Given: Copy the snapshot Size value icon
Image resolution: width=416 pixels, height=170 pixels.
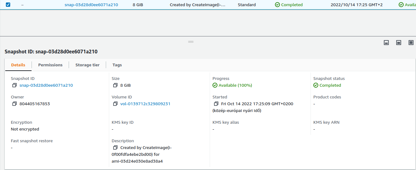Looking at the screenshot, I should pos(115,85).
